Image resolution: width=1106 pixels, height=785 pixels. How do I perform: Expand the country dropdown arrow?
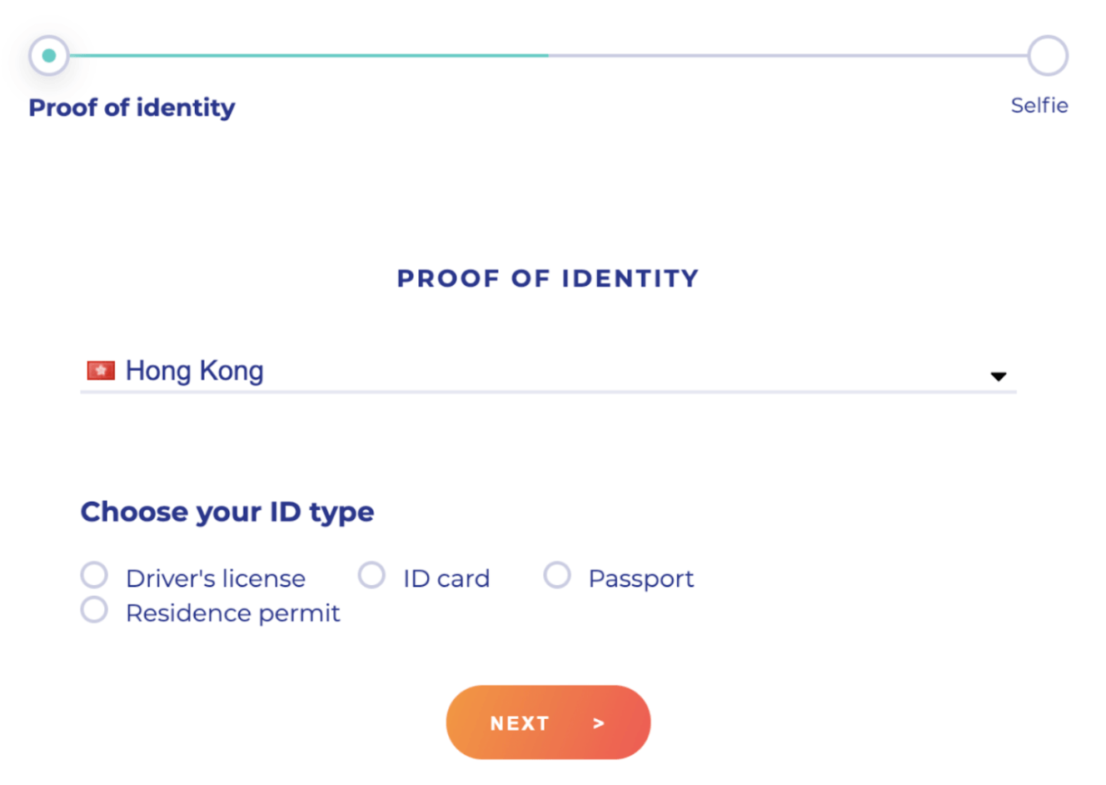[x=998, y=377]
